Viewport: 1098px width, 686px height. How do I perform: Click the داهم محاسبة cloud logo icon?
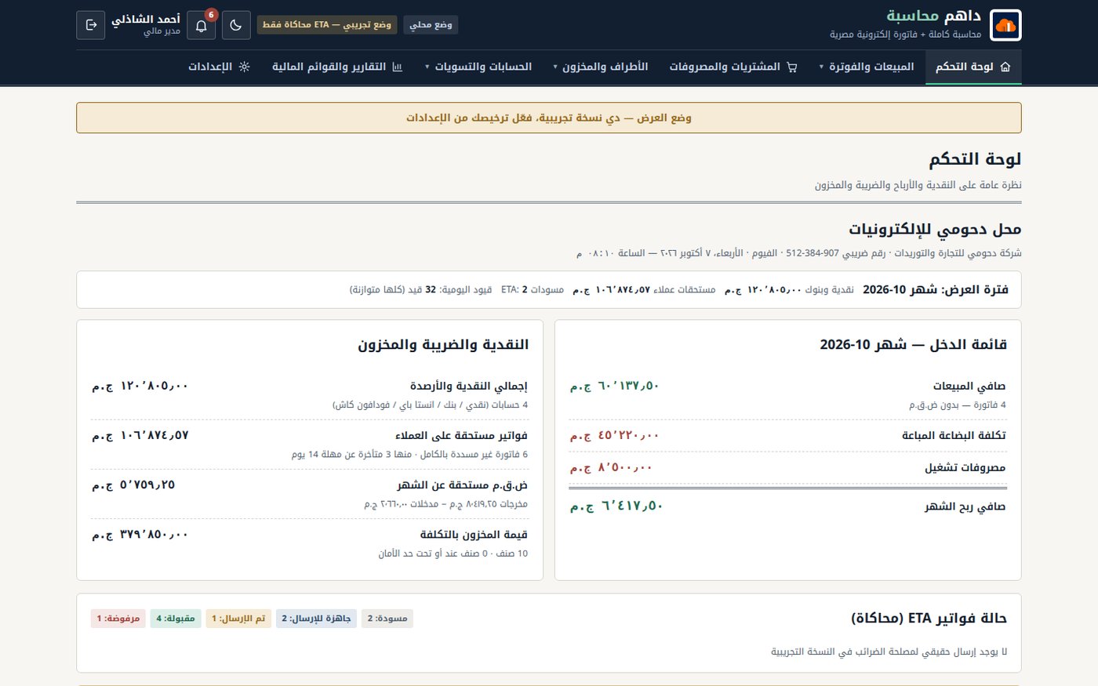1005,25
